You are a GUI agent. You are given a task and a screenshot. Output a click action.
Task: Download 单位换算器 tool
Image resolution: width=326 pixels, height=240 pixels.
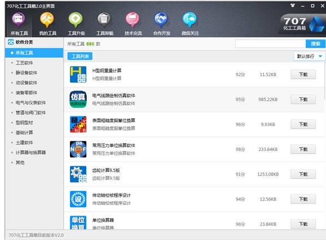(303, 224)
